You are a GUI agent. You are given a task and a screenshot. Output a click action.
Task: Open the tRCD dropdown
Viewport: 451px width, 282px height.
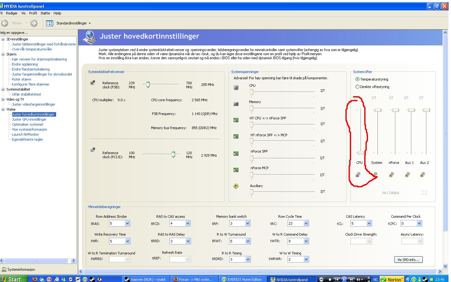click(188, 223)
